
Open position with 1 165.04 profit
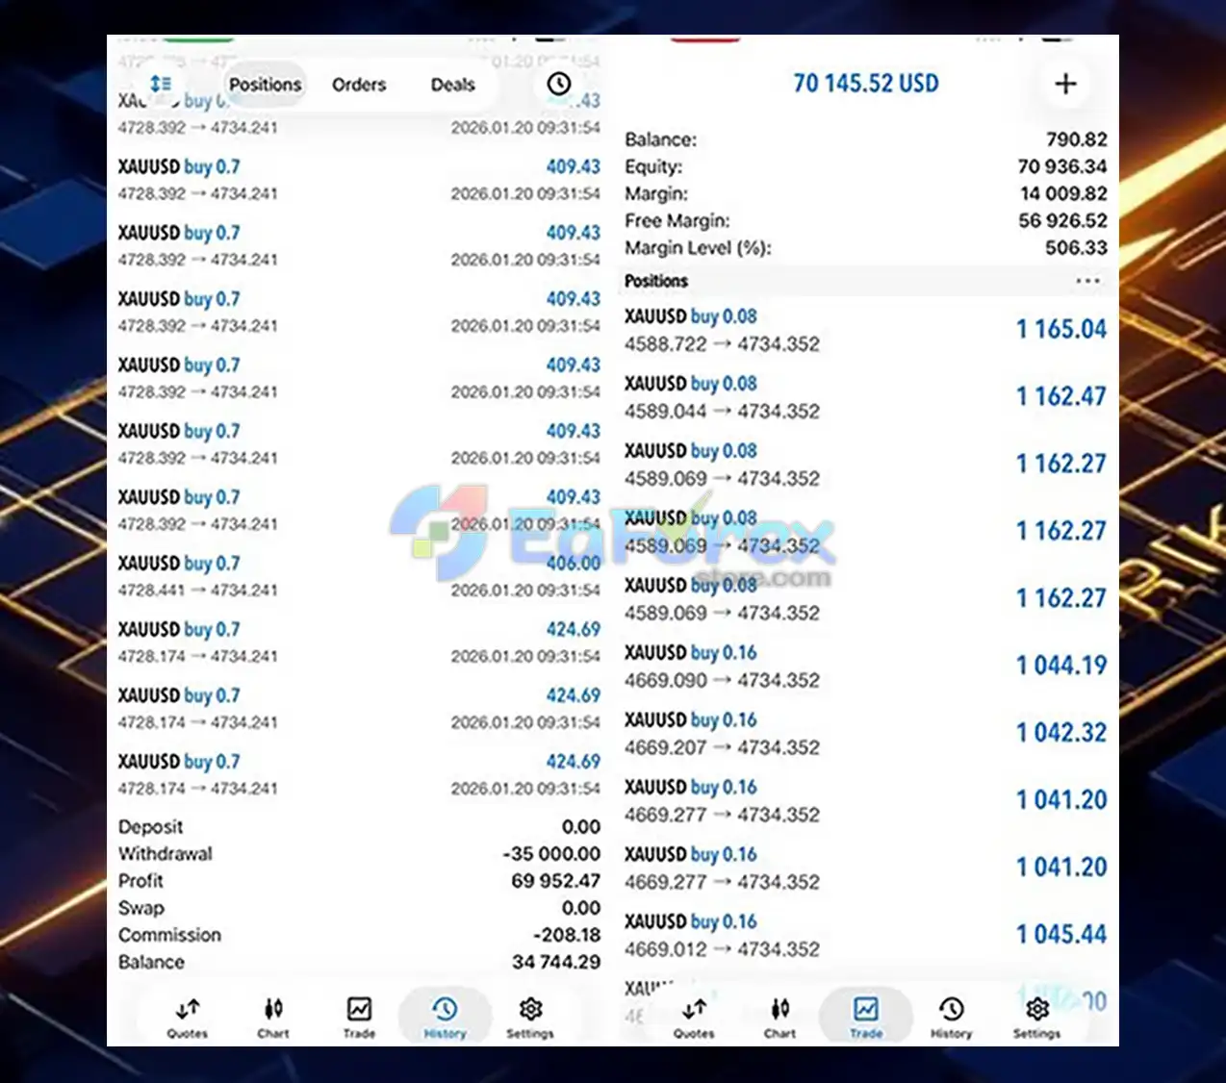point(864,330)
